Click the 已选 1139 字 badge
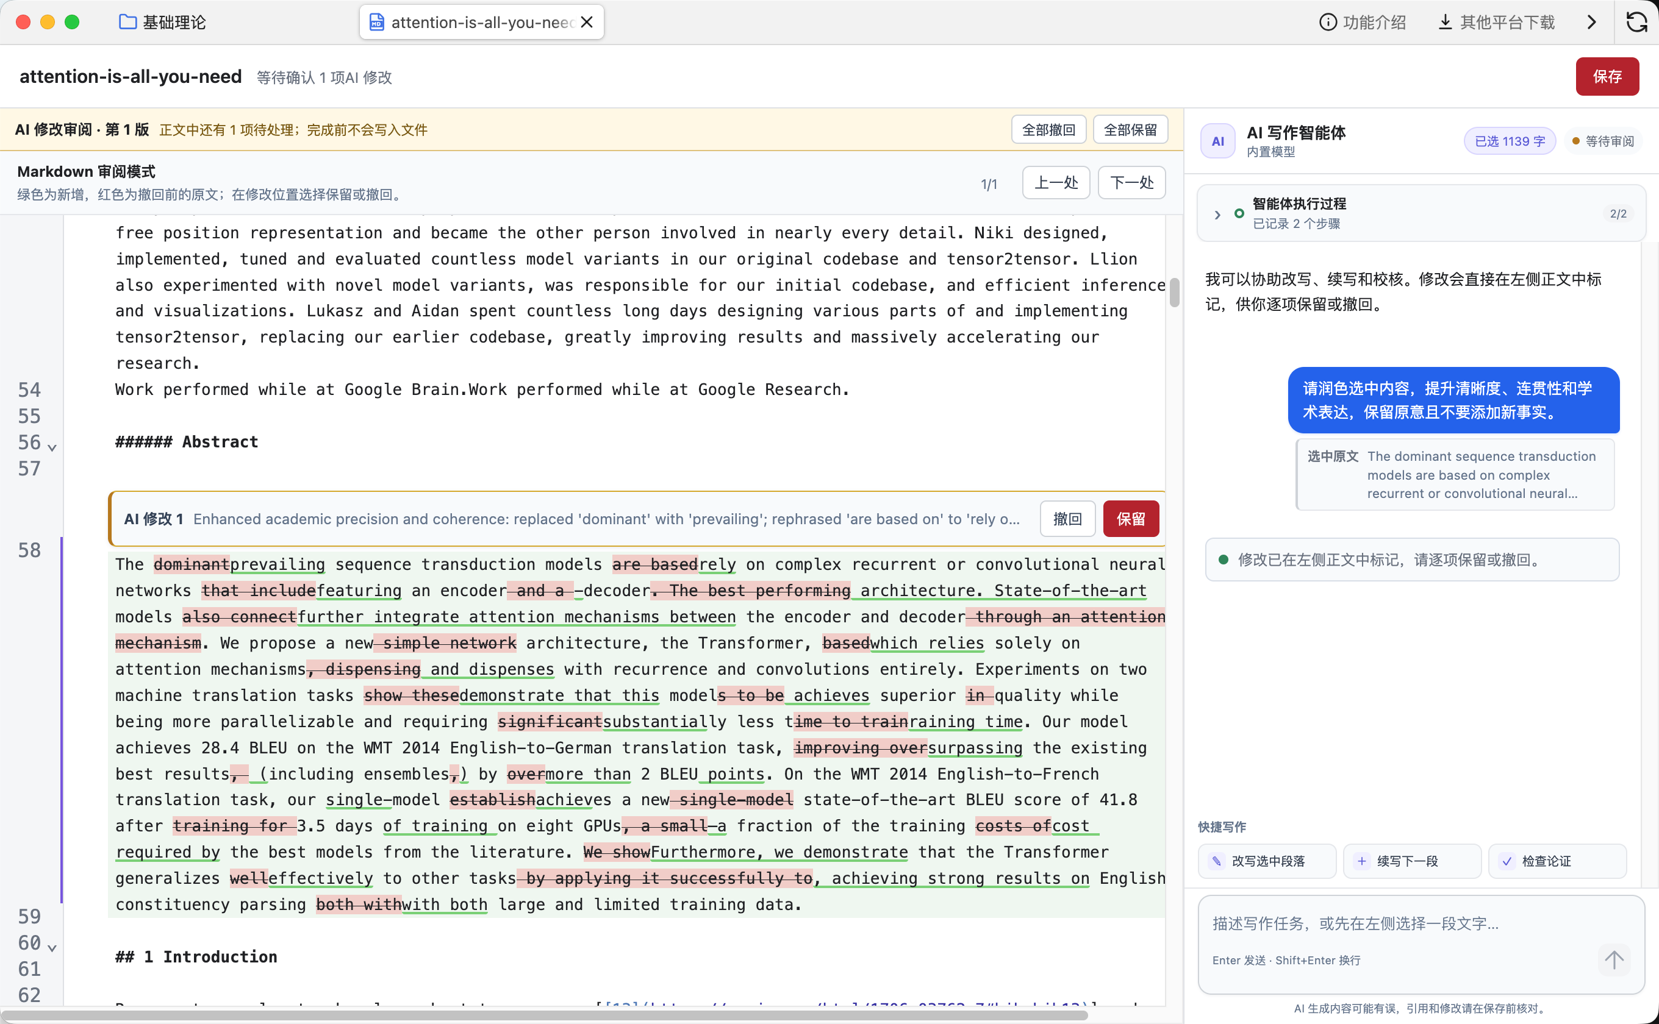This screenshot has height=1024, width=1659. coord(1509,141)
